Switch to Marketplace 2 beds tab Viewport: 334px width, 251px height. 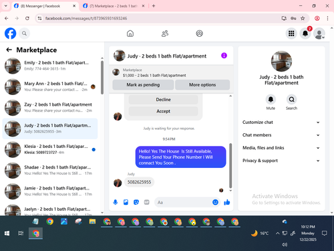pos(114,6)
